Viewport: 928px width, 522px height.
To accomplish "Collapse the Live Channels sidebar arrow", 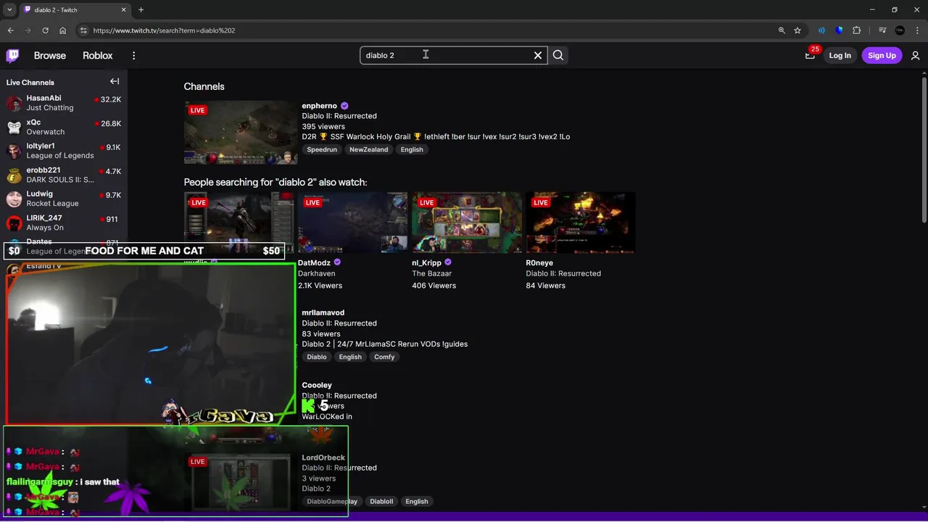I will [115, 81].
